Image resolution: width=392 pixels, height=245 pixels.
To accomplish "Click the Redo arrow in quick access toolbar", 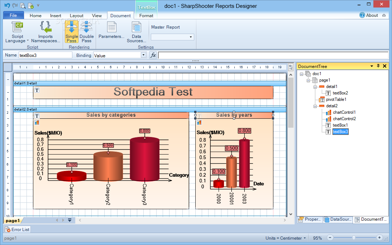I will pyautogui.click(x=15, y=5).
